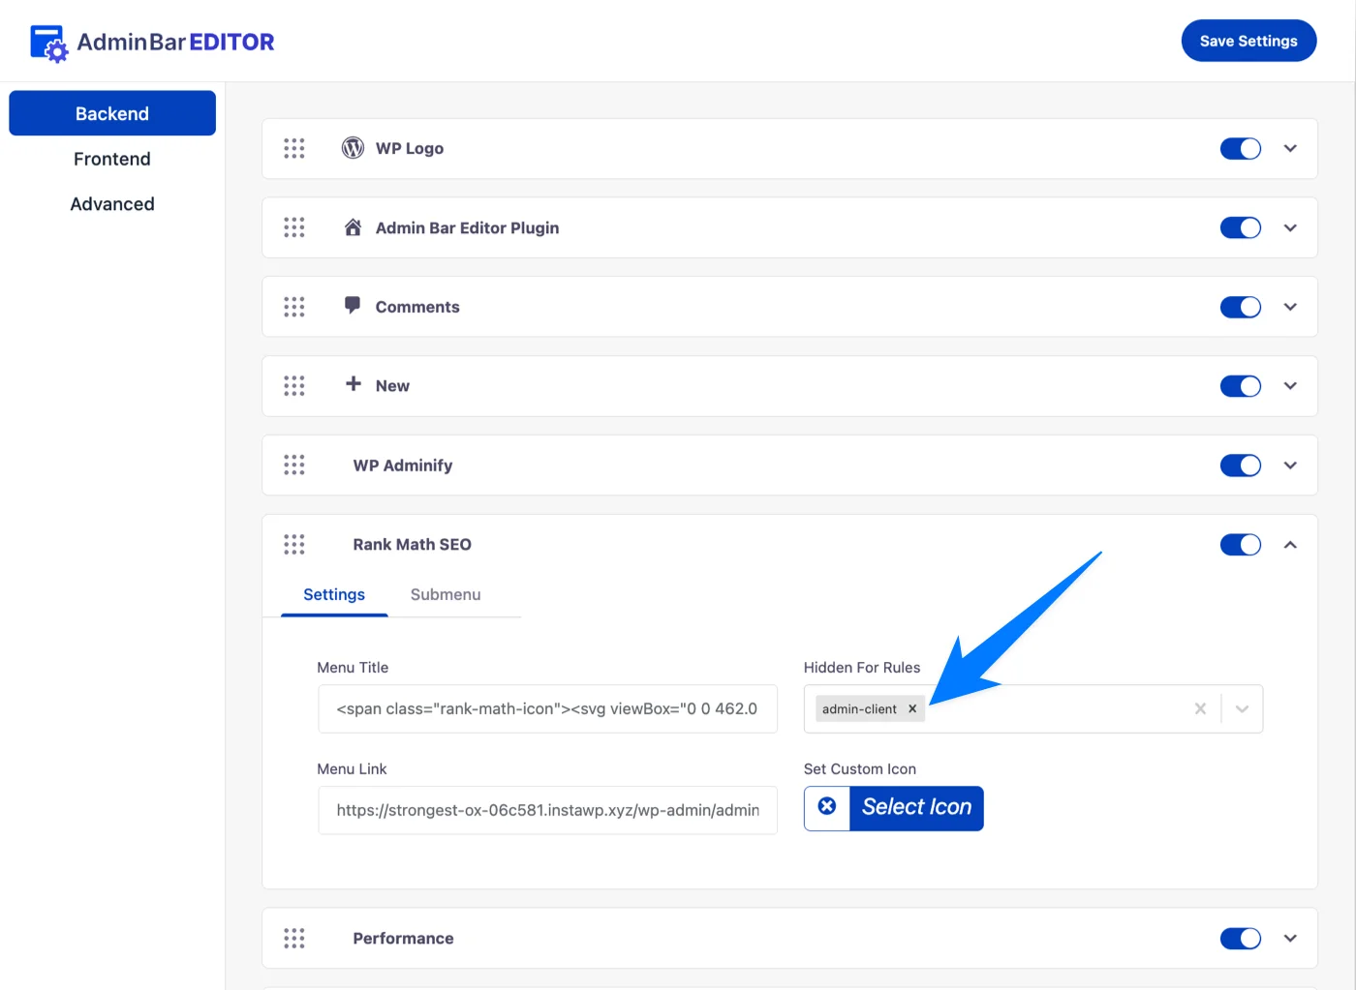The image size is (1356, 990).
Task: Click inside the Menu Link field
Action: pyautogui.click(x=547, y=810)
